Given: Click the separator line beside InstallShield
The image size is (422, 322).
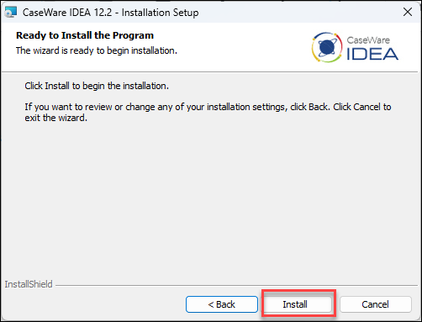Looking at the screenshot, I should click(x=236, y=286).
